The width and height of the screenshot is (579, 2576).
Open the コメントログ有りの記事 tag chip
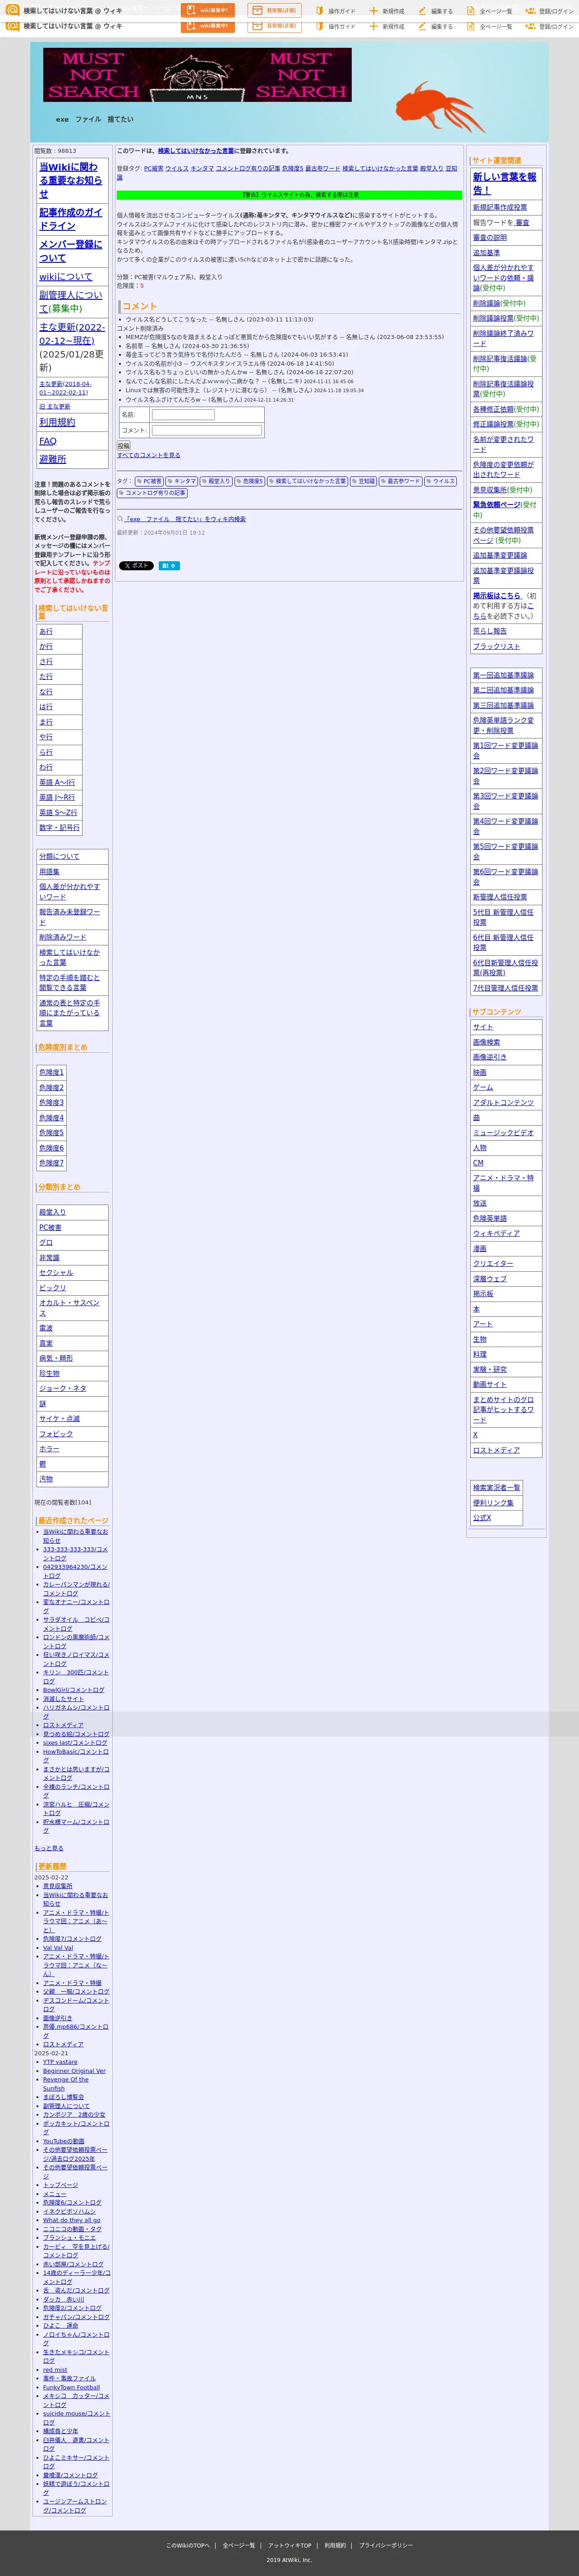(153, 493)
